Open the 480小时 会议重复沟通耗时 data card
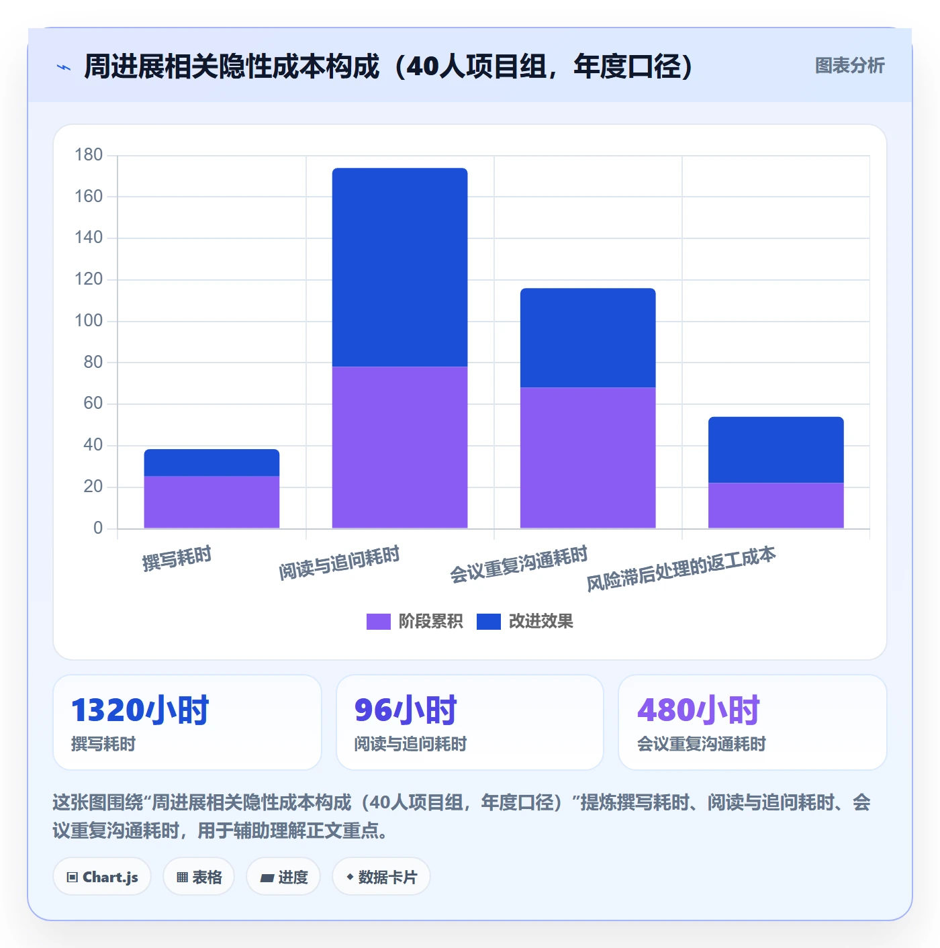The width and height of the screenshot is (940, 948). click(753, 722)
